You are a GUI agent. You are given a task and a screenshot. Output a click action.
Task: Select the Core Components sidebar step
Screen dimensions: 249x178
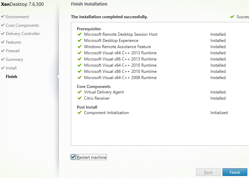coord(22,25)
